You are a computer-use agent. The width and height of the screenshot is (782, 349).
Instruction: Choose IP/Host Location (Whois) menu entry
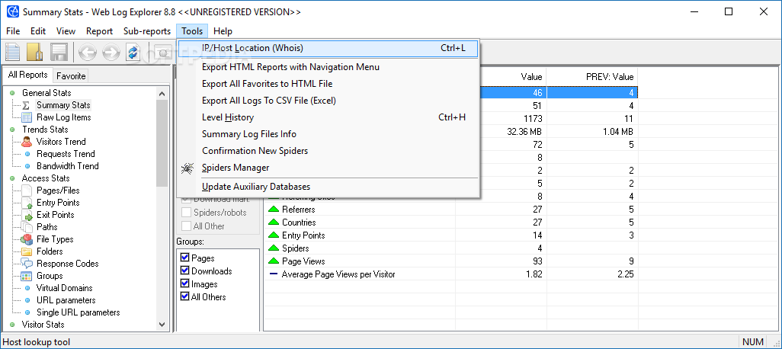click(x=329, y=48)
